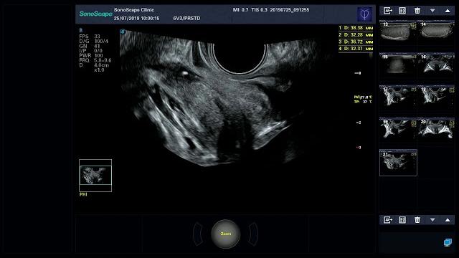Click the blue heart exam-mode icon in header
Viewport: 459px width, 258px height.
[x=364, y=14]
